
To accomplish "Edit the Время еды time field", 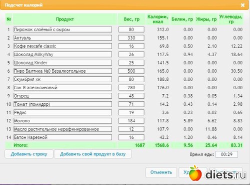I will 226,154.
